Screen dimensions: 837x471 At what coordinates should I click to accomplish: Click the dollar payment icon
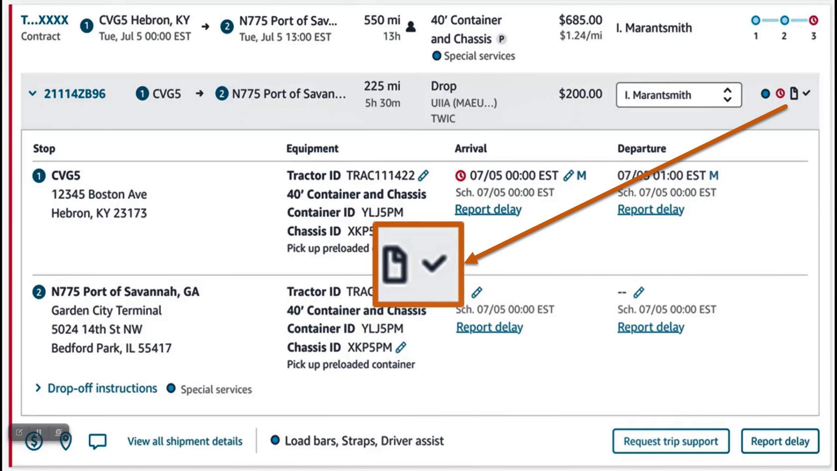click(x=34, y=442)
